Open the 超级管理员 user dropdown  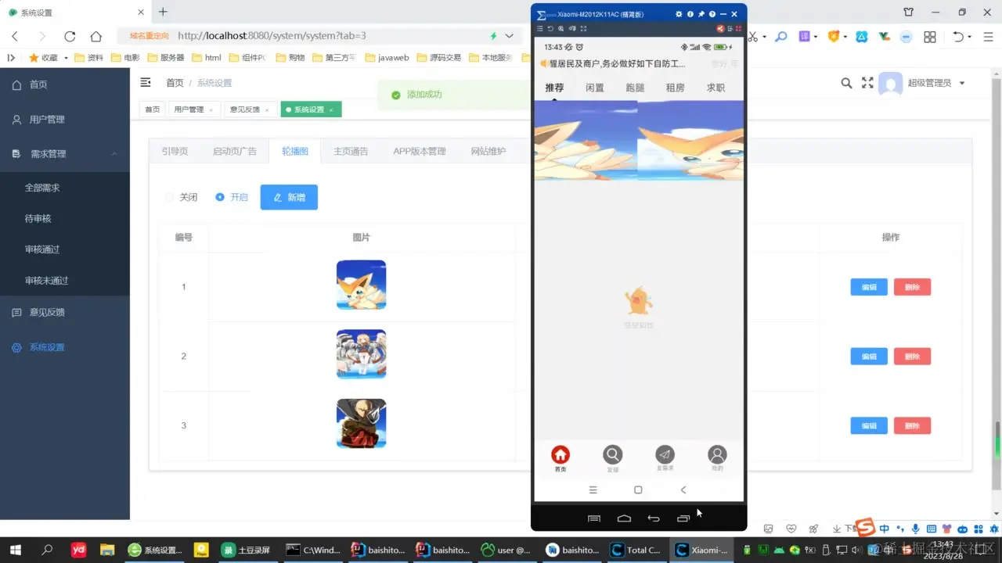936,83
